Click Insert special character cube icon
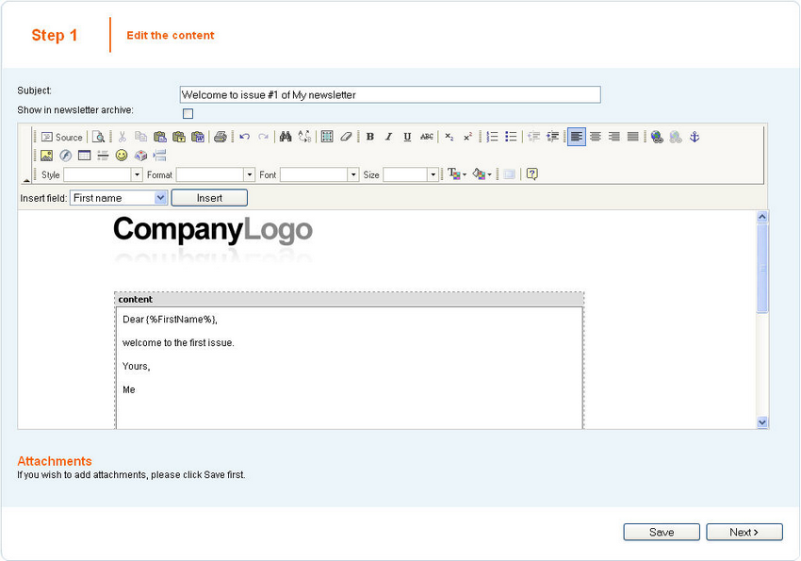This screenshot has height=561, width=801. 140,156
